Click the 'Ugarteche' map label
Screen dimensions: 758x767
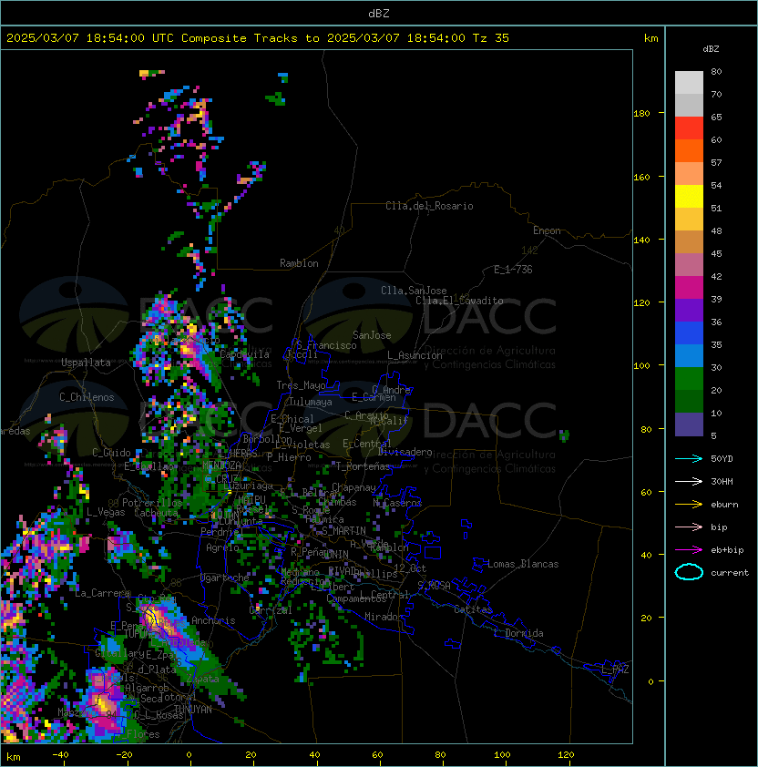coord(225,578)
